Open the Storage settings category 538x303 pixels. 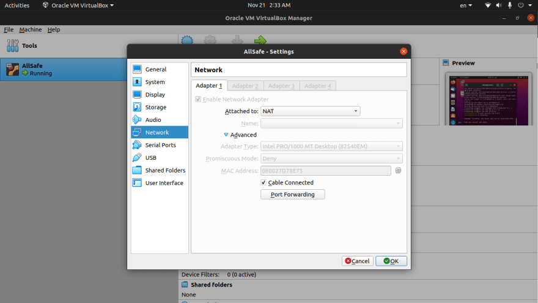[x=160, y=107]
